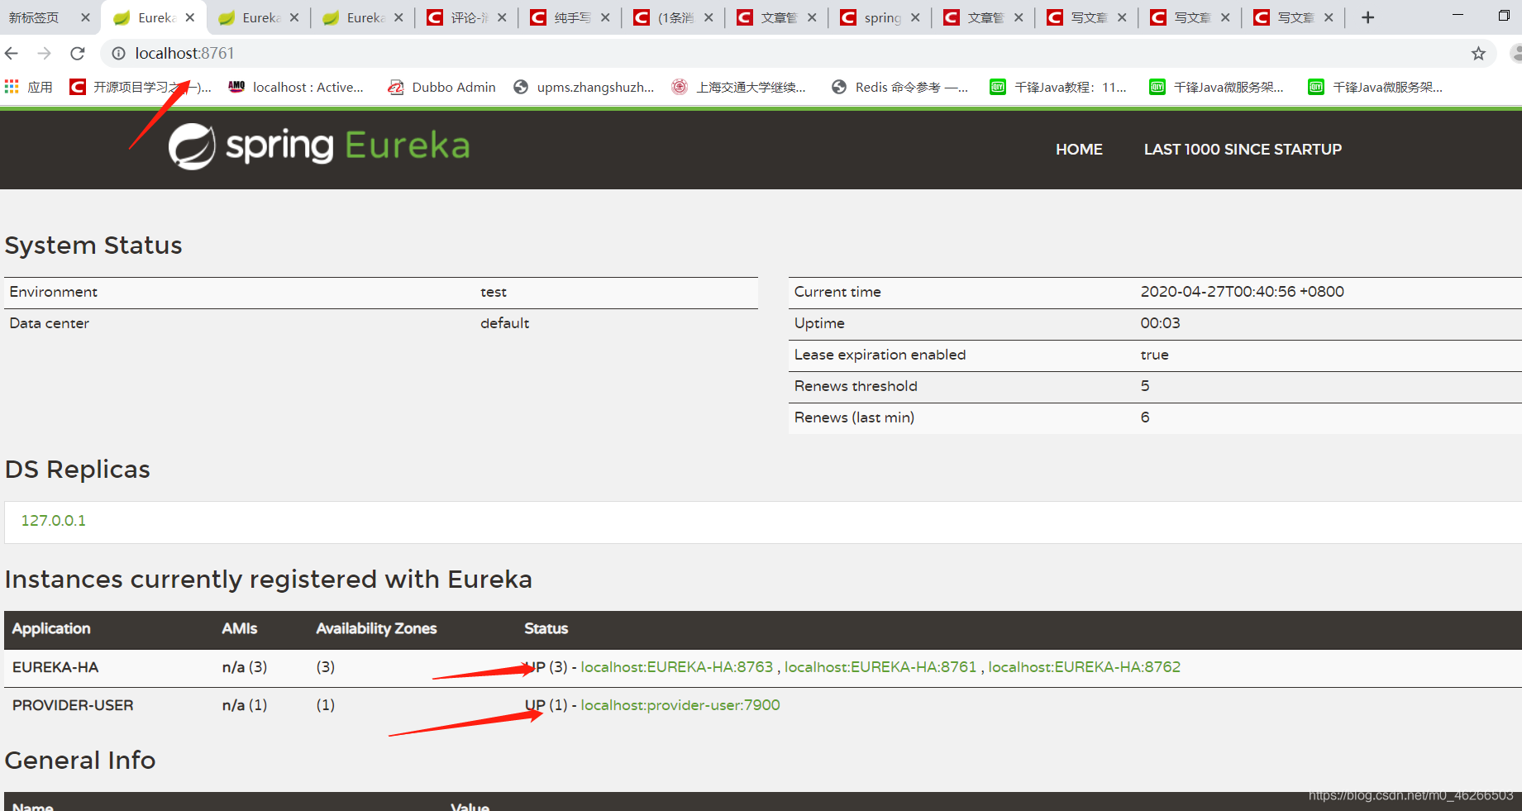Open the upms.zhangshuzh... bookmark
This screenshot has height=811, width=1522.
584,87
